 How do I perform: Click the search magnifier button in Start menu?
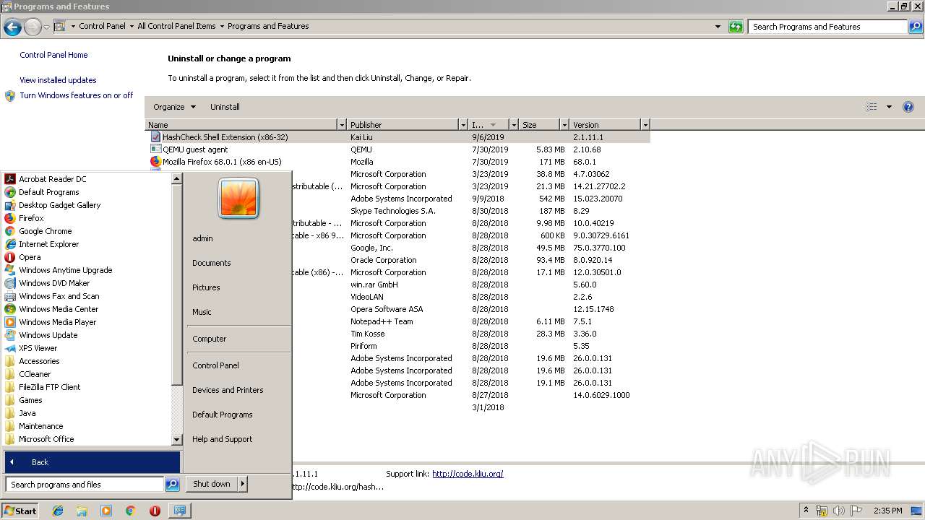[172, 485]
